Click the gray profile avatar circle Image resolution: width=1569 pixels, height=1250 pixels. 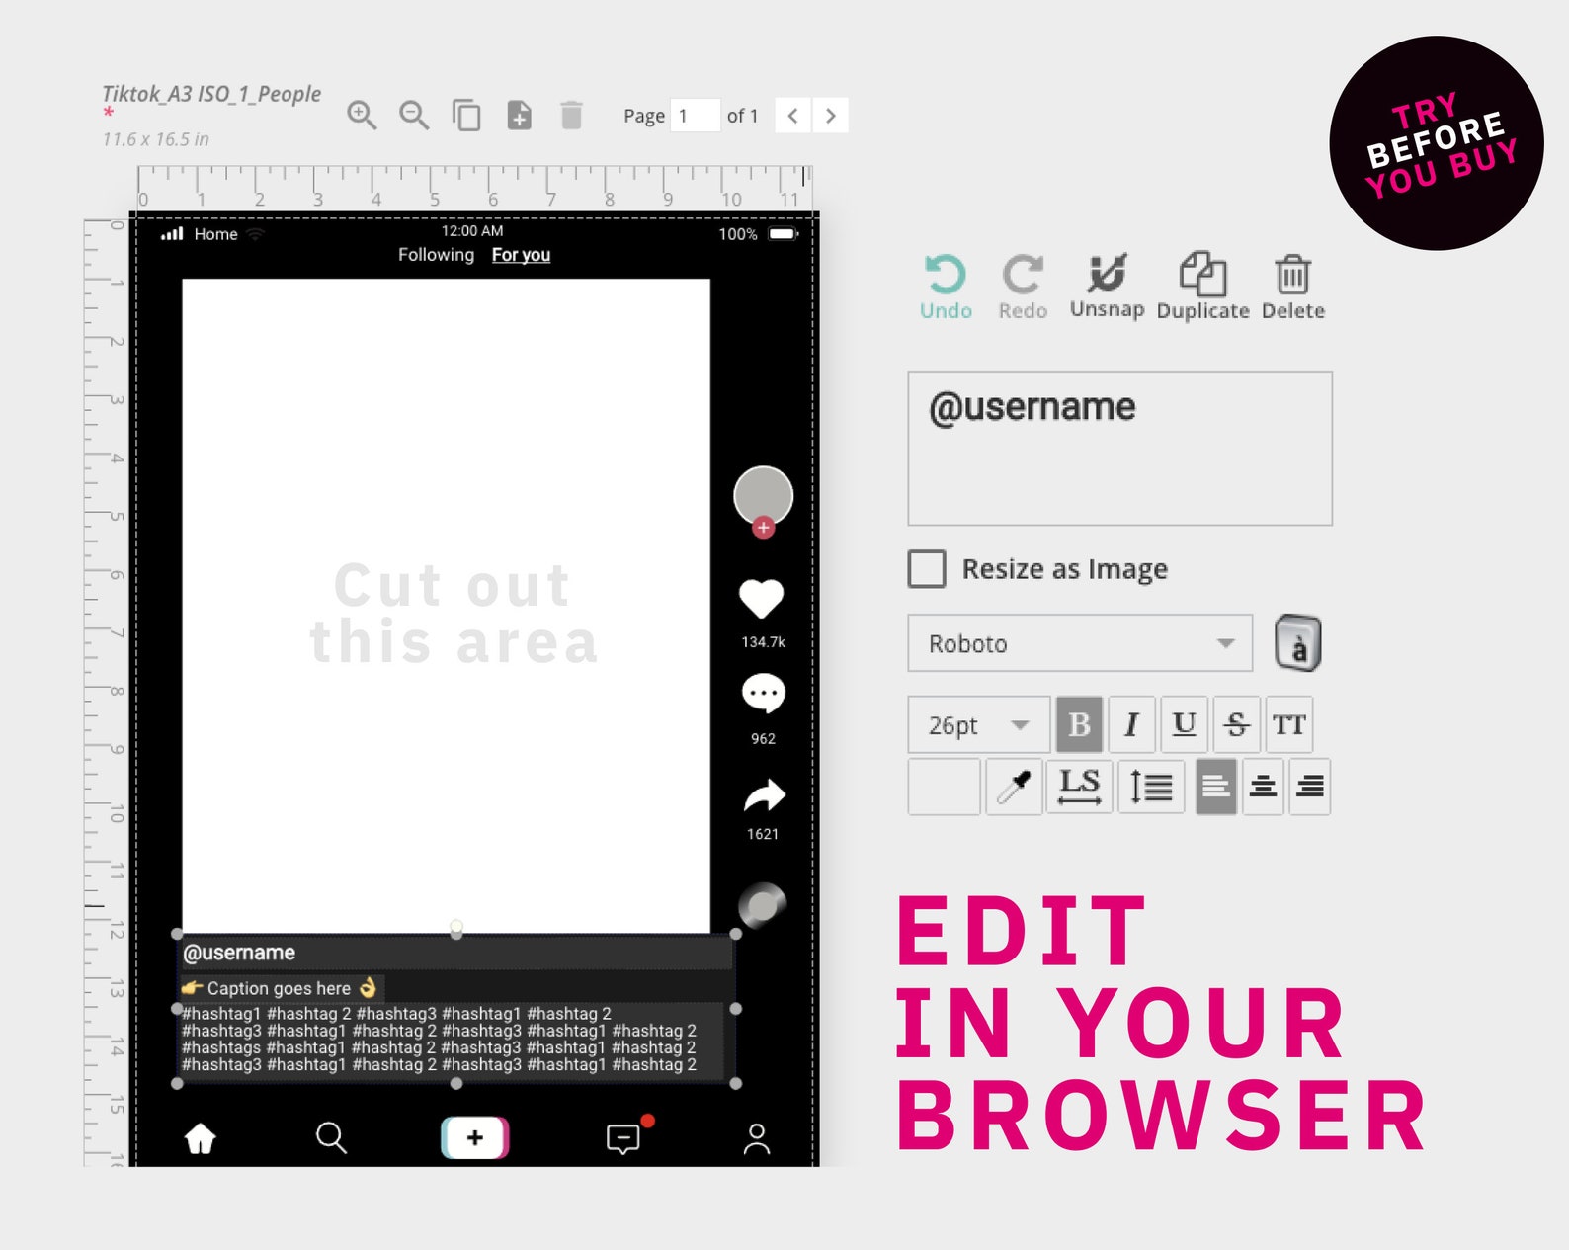[763, 496]
